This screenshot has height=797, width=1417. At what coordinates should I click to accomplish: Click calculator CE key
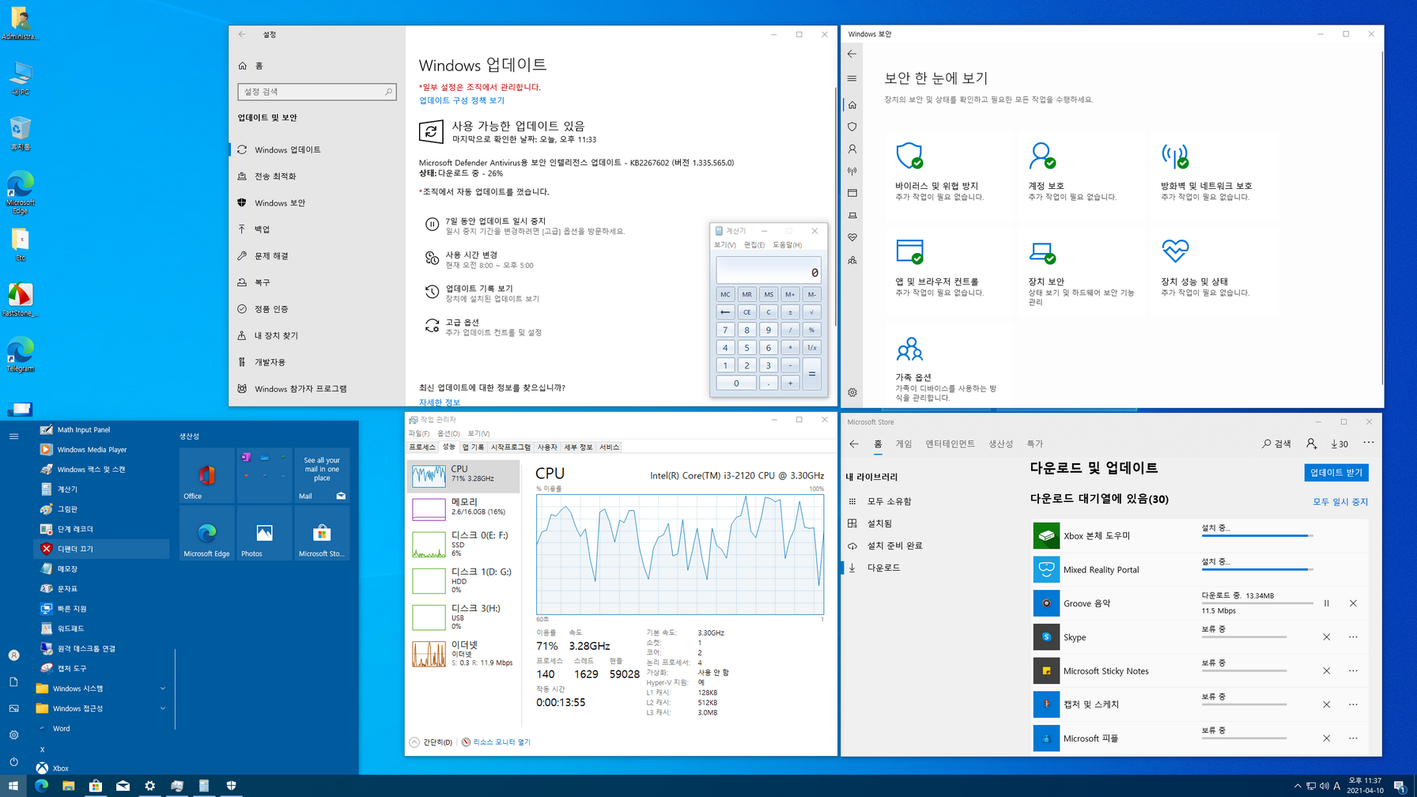tap(746, 312)
